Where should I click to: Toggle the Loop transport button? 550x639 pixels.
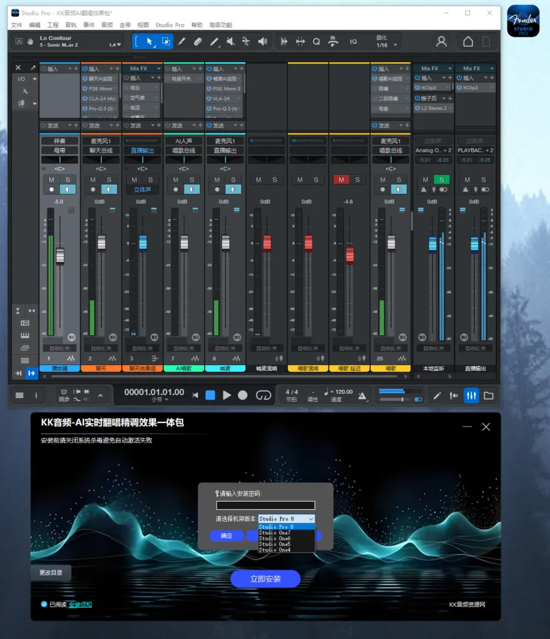[x=263, y=395]
